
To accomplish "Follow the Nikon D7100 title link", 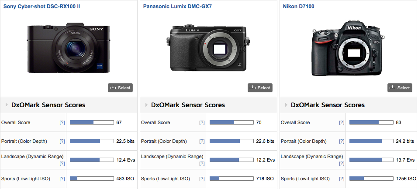I will (x=298, y=7).
